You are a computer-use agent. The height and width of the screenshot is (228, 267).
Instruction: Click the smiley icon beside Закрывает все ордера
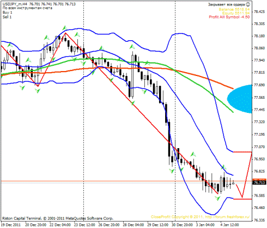pyautogui.click(x=248, y=4)
